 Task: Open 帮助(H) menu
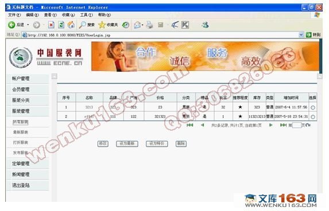pos(104,15)
